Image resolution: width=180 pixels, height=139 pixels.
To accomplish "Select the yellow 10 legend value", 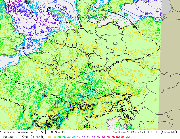I will [49, 137].
